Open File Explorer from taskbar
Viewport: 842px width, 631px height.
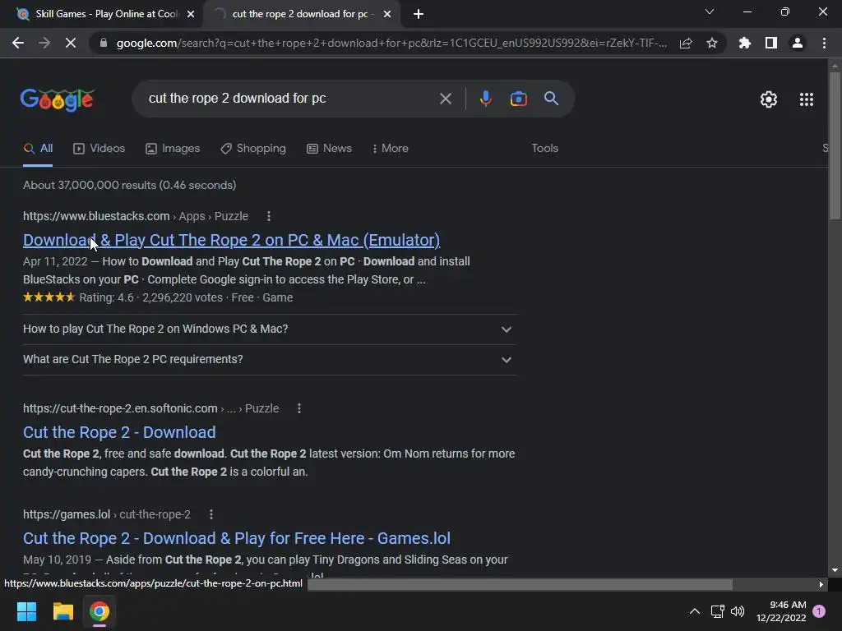point(62,611)
